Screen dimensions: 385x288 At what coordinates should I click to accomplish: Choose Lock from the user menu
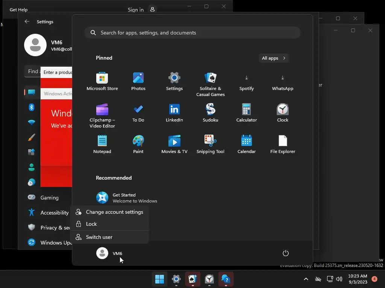pos(109,224)
